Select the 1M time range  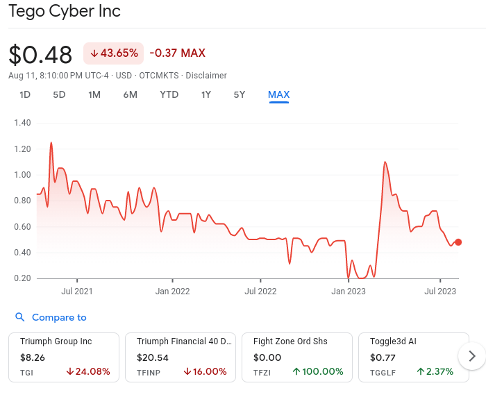click(x=94, y=94)
